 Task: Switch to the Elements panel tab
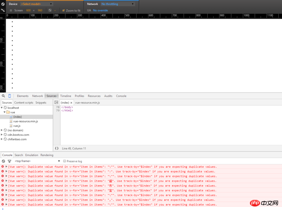click(x=23, y=96)
